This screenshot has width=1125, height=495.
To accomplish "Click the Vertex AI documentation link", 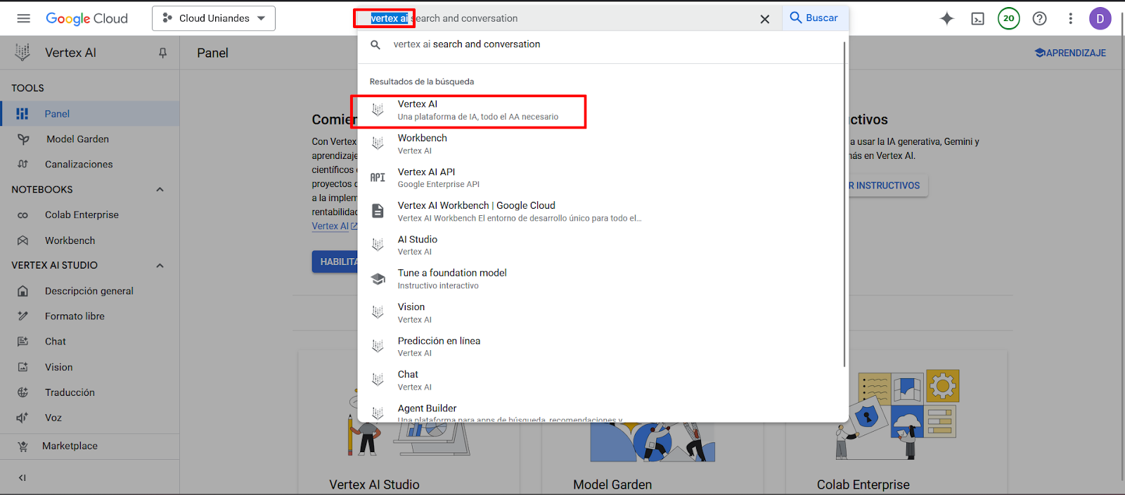I will (335, 226).
